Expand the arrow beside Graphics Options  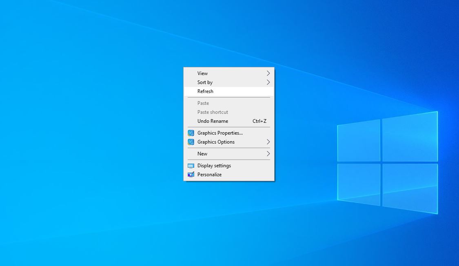[268, 142]
